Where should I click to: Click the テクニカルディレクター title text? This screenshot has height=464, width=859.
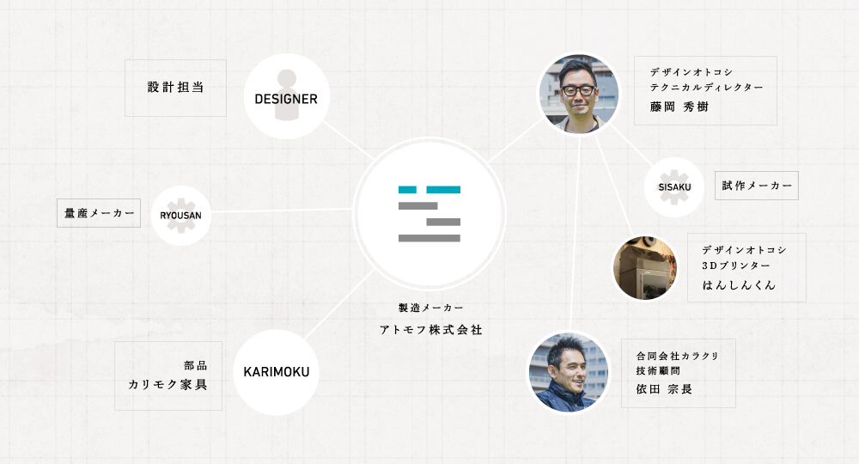click(x=706, y=87)
